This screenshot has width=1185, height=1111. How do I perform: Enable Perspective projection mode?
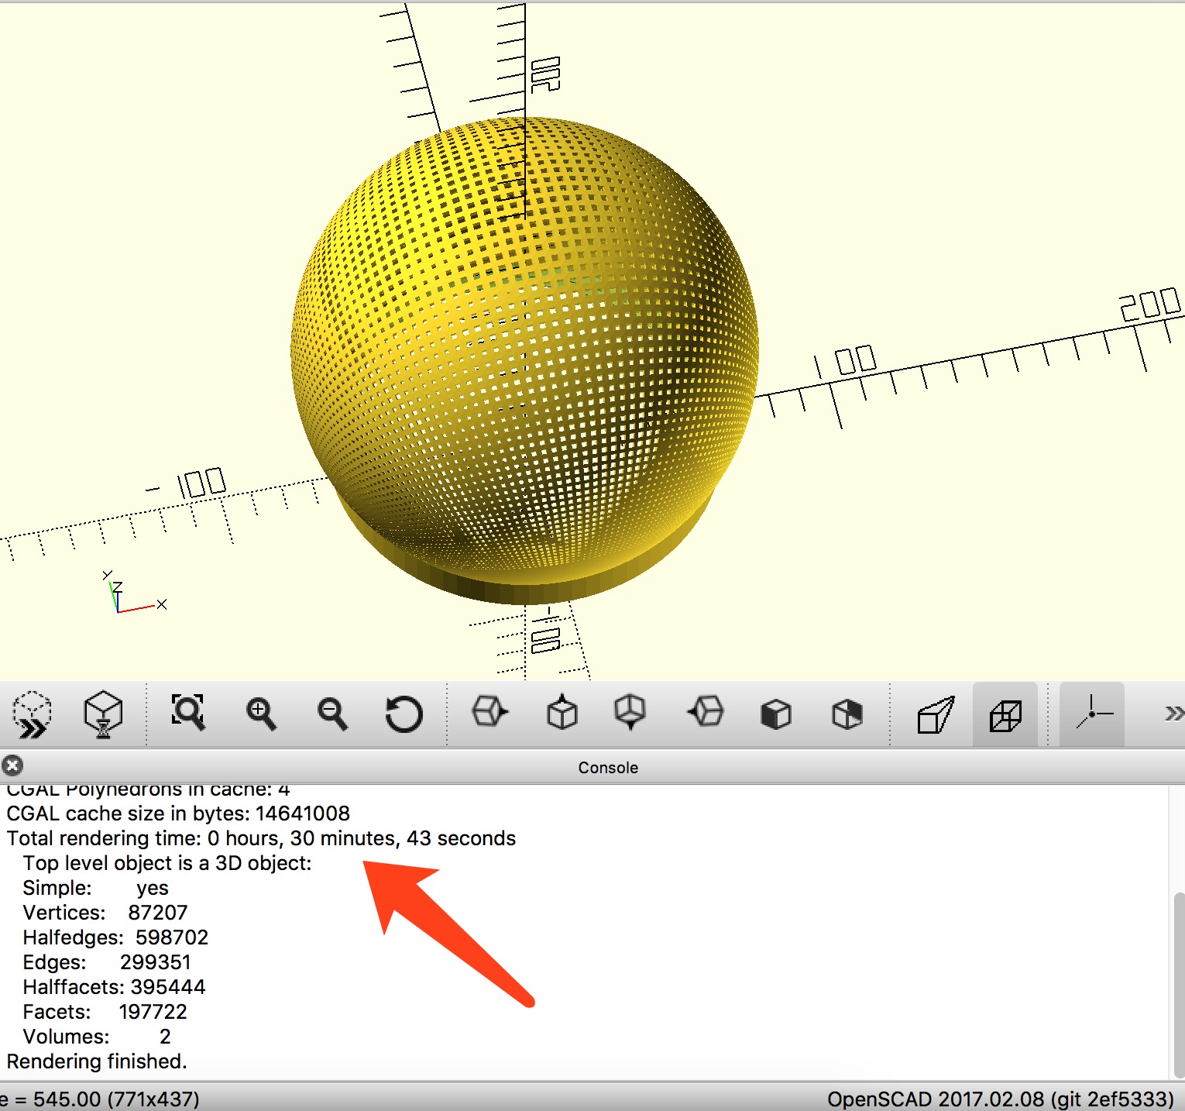click(x=935, y=714)
